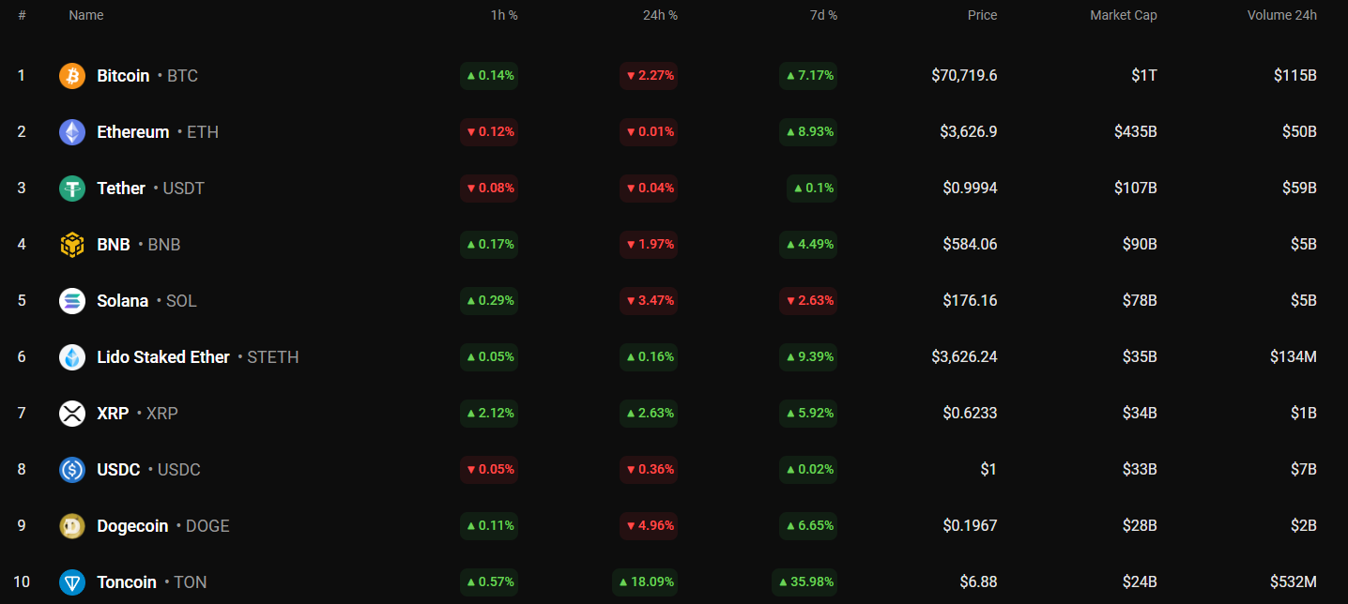Click the Solana logo icon
This screenshot has width=1348, height=604.
coord(72,301)
